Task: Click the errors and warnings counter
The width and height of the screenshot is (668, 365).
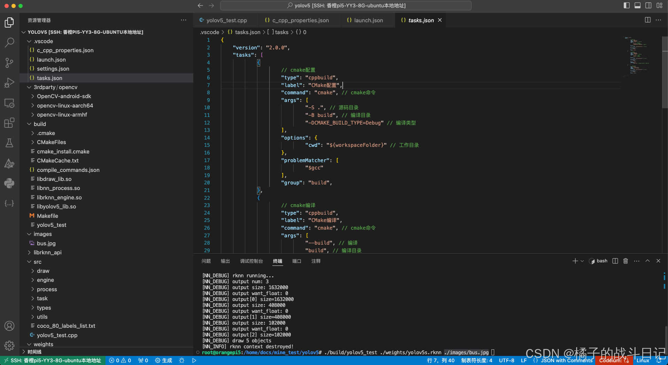Action: [120, 360]
